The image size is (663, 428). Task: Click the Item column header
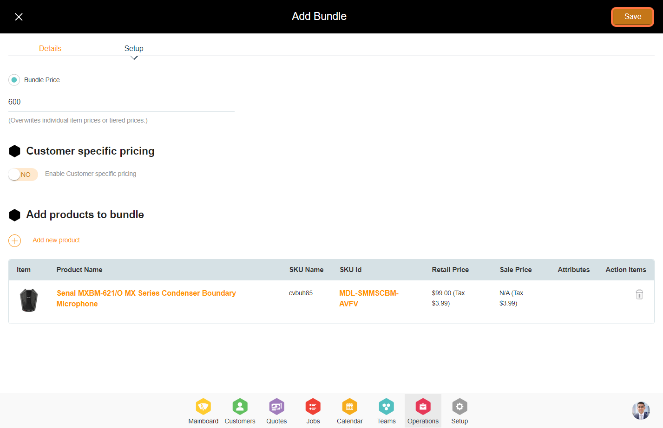point(24,270)
